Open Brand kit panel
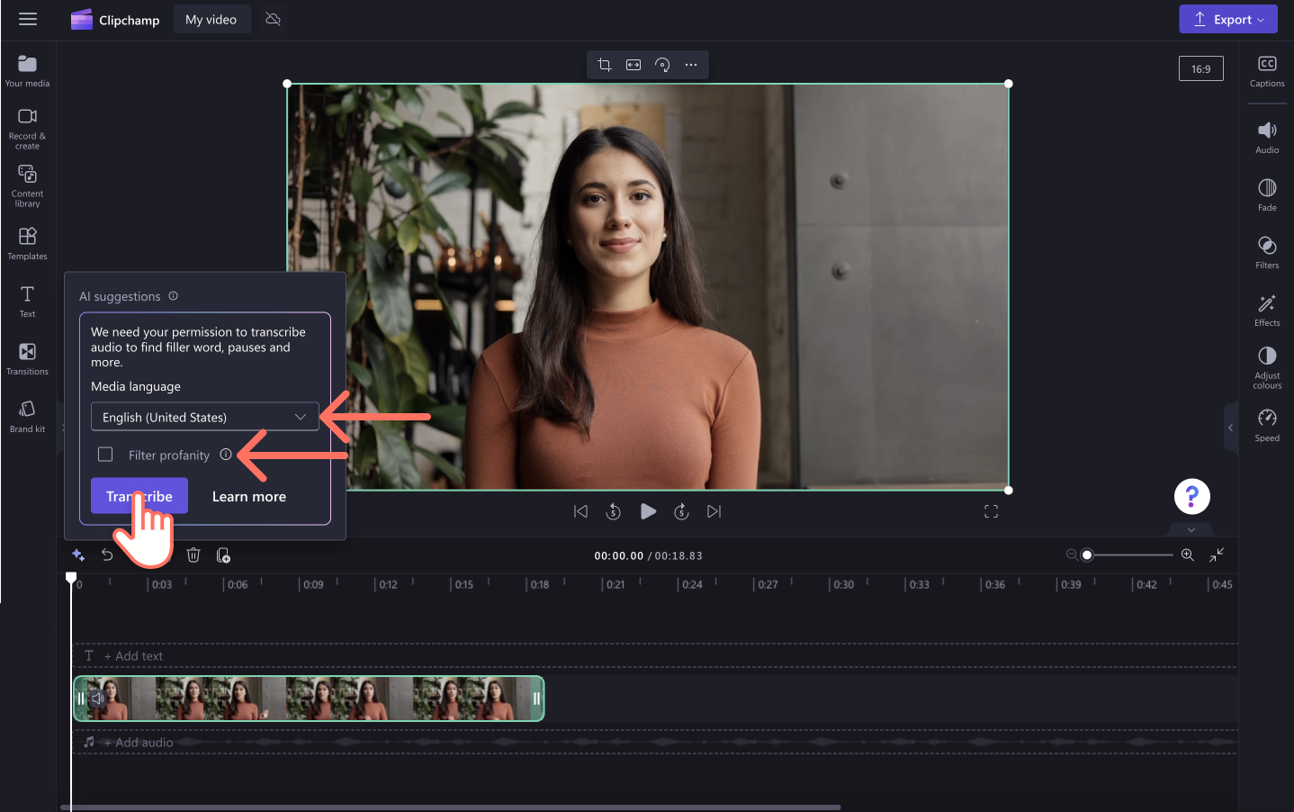The height and width of the screenshot is (812, 1294). point(27,416)
